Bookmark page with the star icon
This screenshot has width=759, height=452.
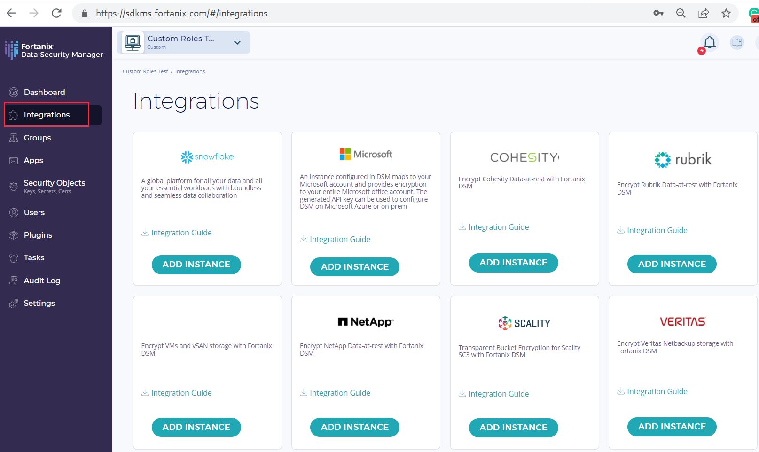pyautogui.click(x=726, y=13)
